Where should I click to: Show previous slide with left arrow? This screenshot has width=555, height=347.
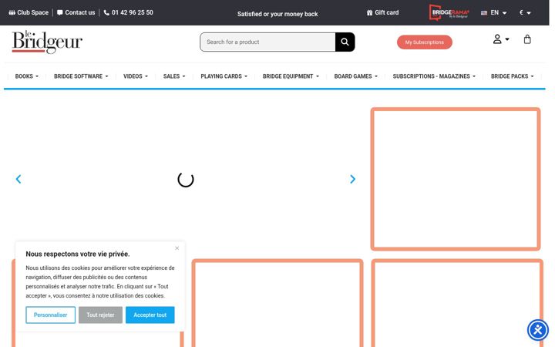(18, 179)
